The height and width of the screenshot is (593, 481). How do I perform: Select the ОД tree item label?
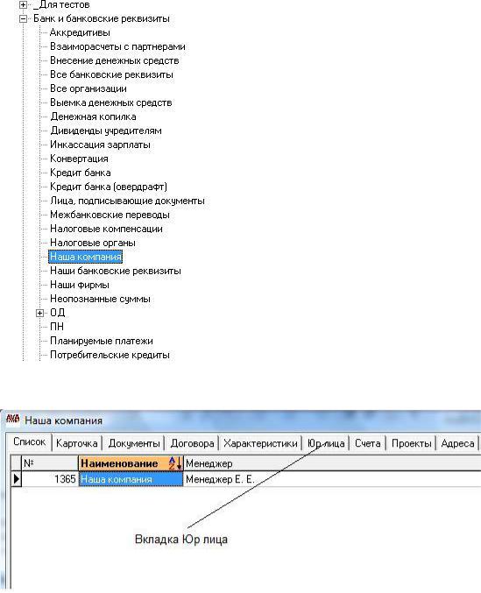pyautogui.click(x=58, y=313)
